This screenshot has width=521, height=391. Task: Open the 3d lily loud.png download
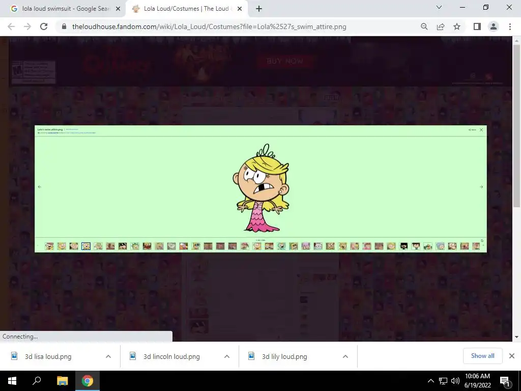(x=284, y=356)
